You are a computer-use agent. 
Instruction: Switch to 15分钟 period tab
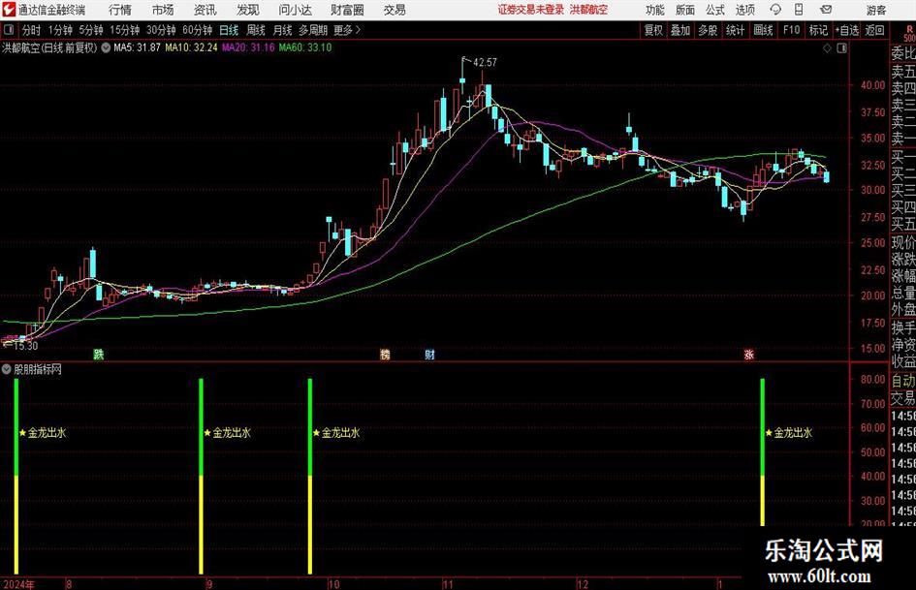point(124,30)
